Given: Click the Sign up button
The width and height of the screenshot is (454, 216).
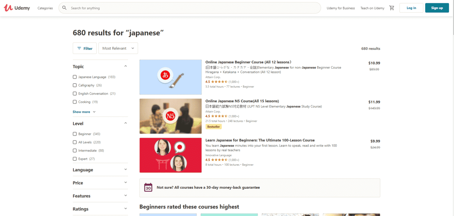Looking at the screenshot, I should [437, 8].
